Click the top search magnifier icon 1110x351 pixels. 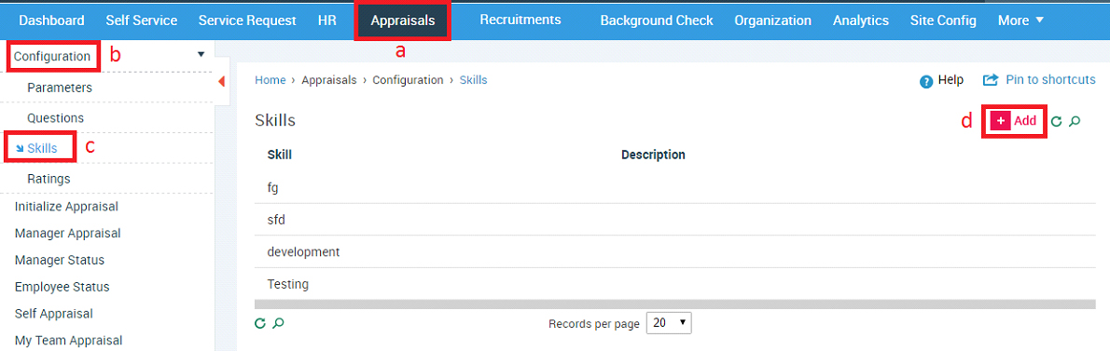(x=1075, y=121)
